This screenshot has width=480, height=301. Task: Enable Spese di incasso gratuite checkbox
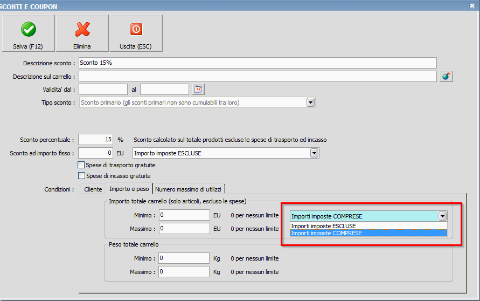click(81, 176)
